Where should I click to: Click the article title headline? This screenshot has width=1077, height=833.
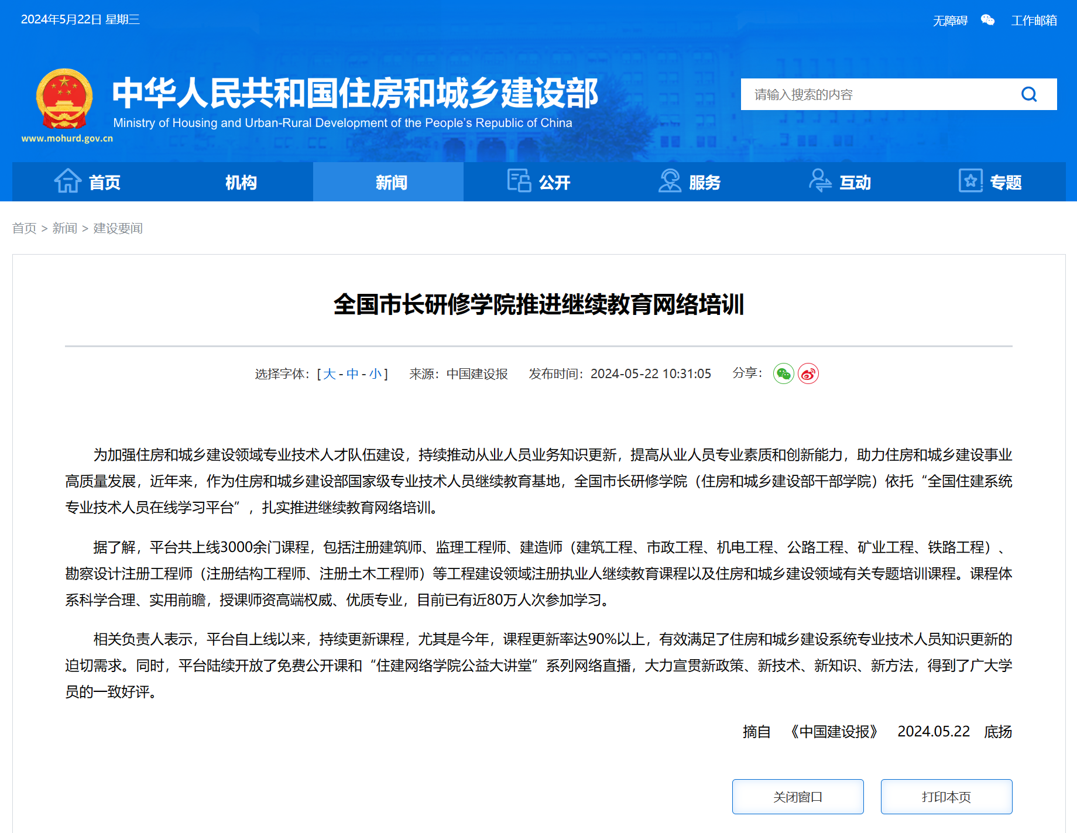point(538,304)
